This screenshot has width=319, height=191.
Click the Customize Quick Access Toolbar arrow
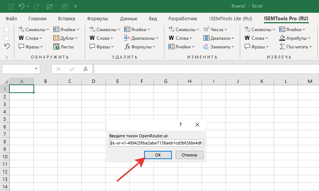click(x=75, y=6)
